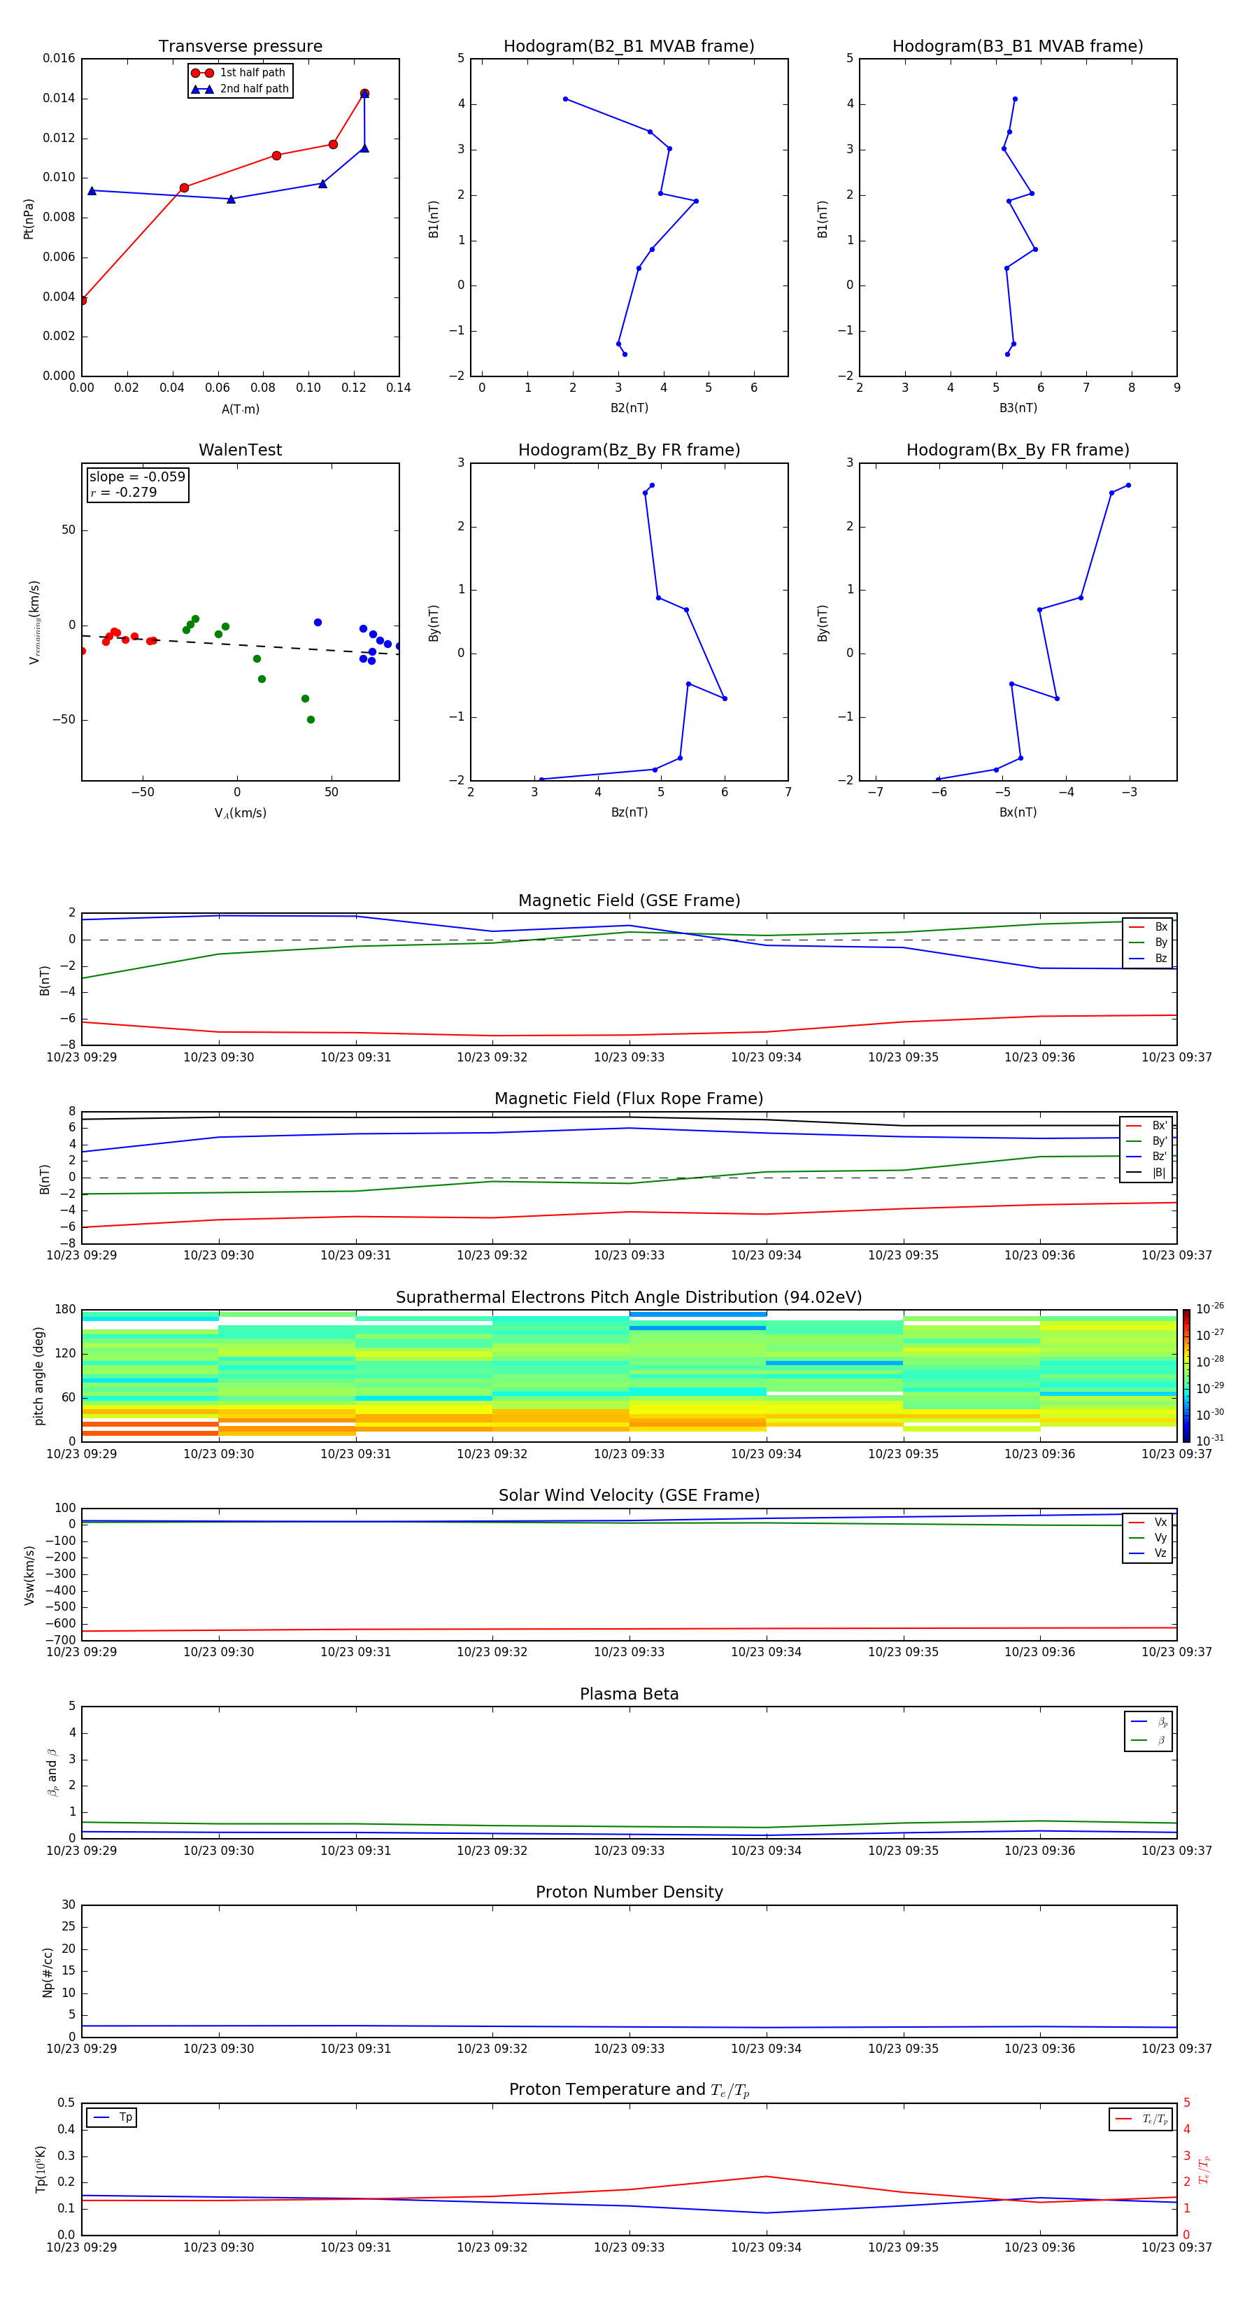Click 'Solar Wind Velocity (GSE Frame)' title
Image resolution: width=1259 pixels, height=2309 pixels.
[x=629, y=1495]
